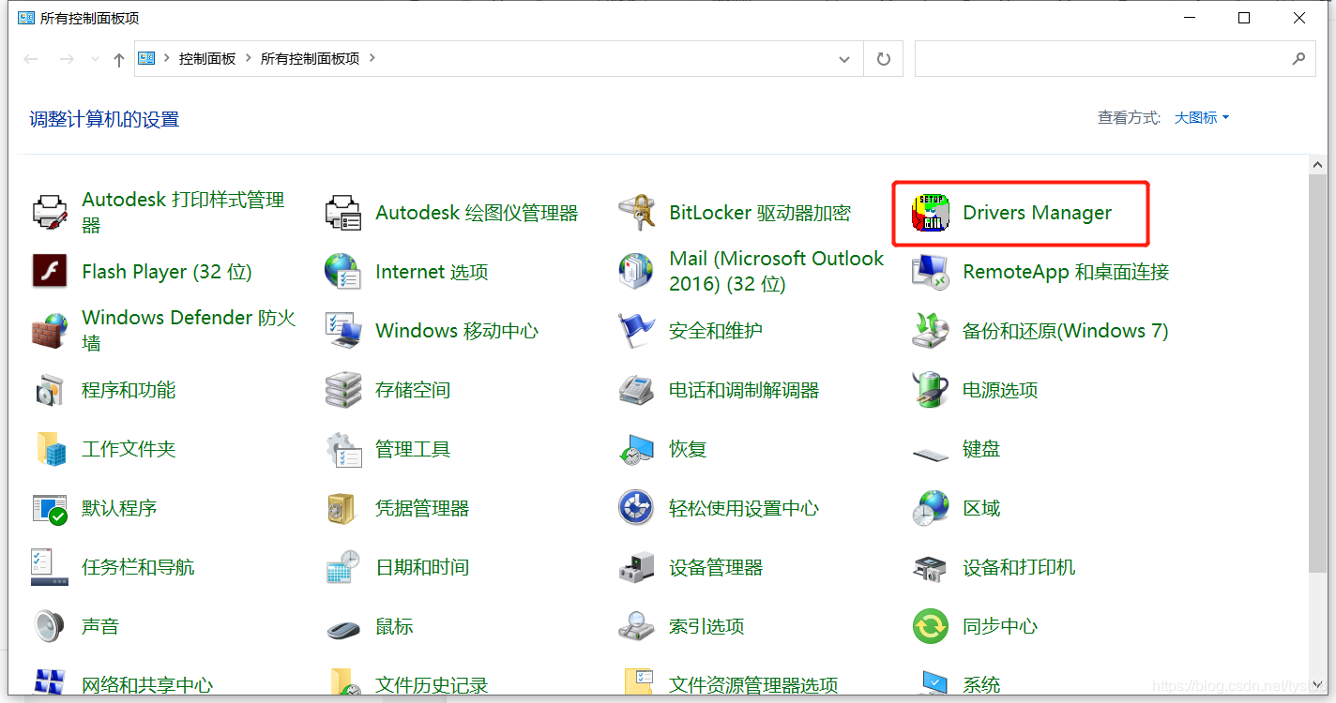Click 控制面板 in the address breadcrumb
Image resolution: width=1336 pixels, height=703 pixels.
[207, 58]
